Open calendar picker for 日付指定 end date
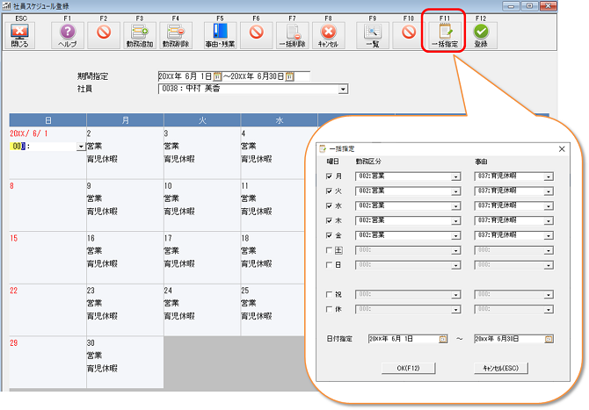This screenshot has height=410, width=589. click(x=549, y=339)
